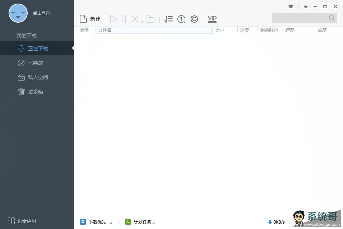Open 迅雷应用 apps at sidebar bottom

tap(22, 221)
